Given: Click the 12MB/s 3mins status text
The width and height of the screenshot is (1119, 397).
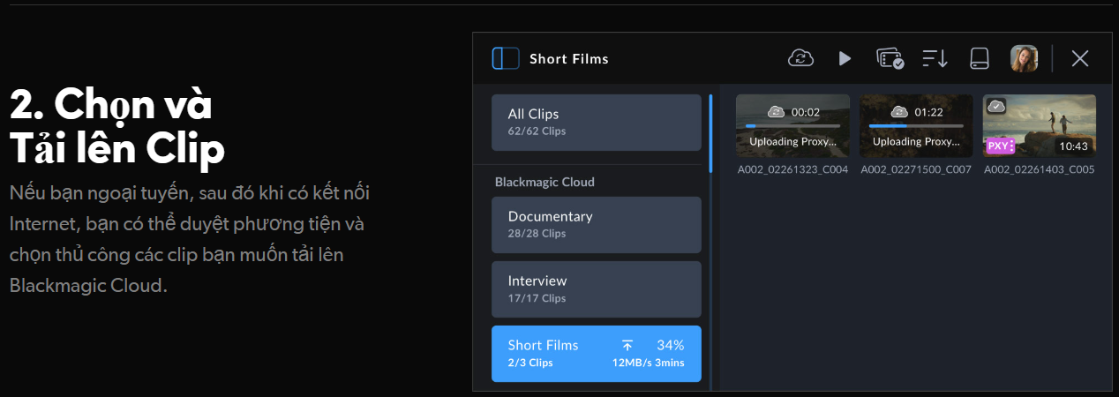Looking at the screenshot, I should pyautogui.click(x=649, y=363).
